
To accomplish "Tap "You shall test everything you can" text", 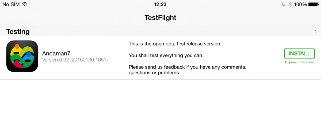I will click(x=166, y=55).
